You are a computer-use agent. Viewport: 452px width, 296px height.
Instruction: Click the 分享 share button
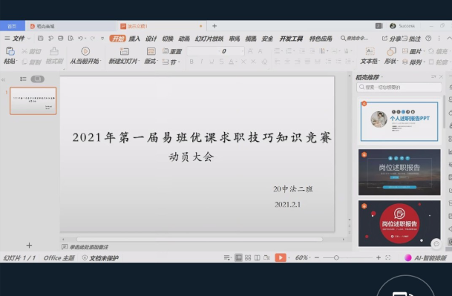[x=391, y=39]
